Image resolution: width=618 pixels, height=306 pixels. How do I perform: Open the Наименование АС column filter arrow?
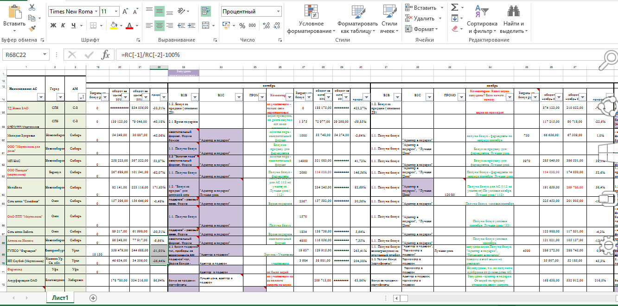(41, 97)
